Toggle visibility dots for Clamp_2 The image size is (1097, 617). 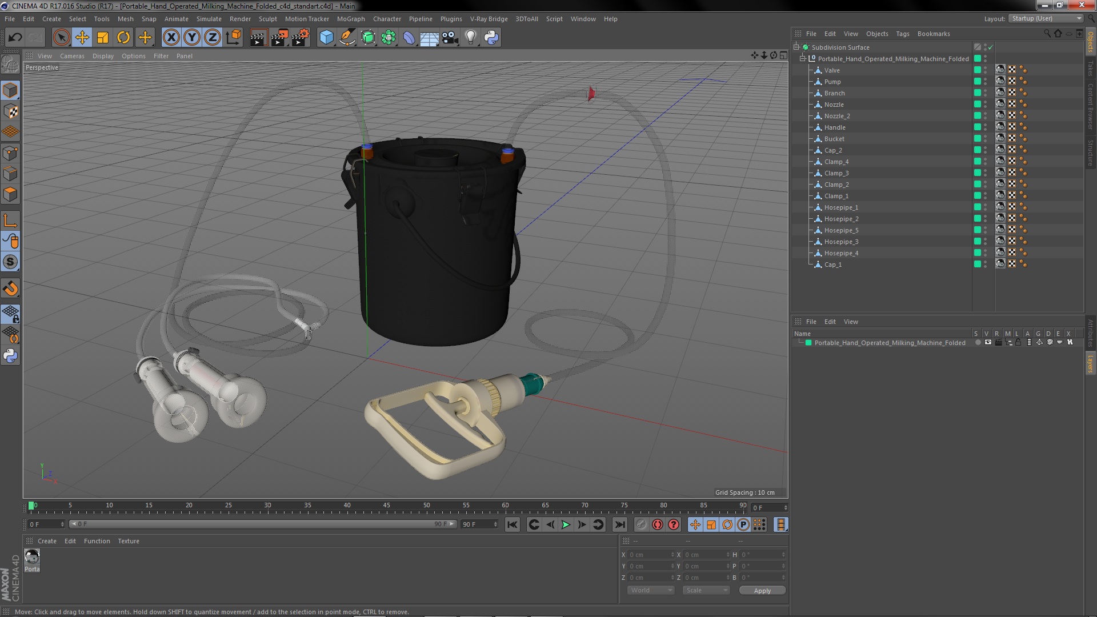point(986,185)
